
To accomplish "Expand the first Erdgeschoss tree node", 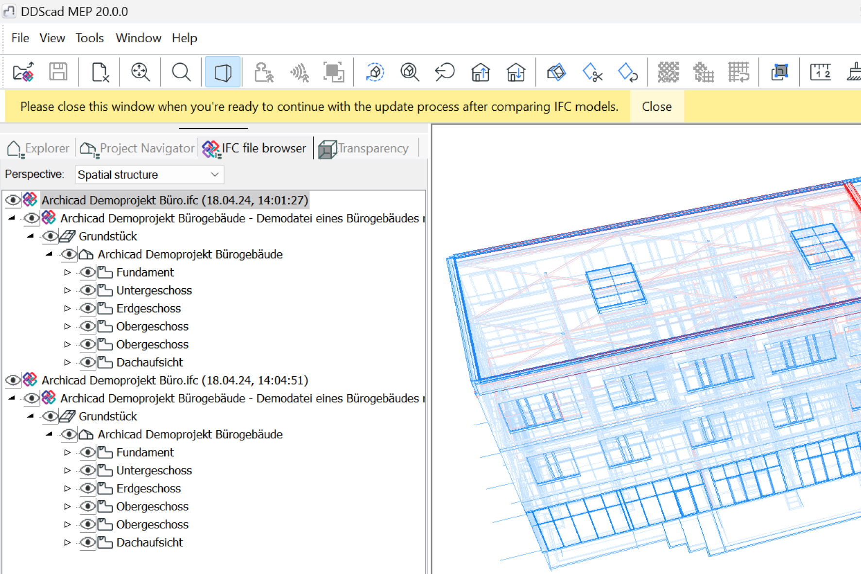I will click(x=68, y=308).
